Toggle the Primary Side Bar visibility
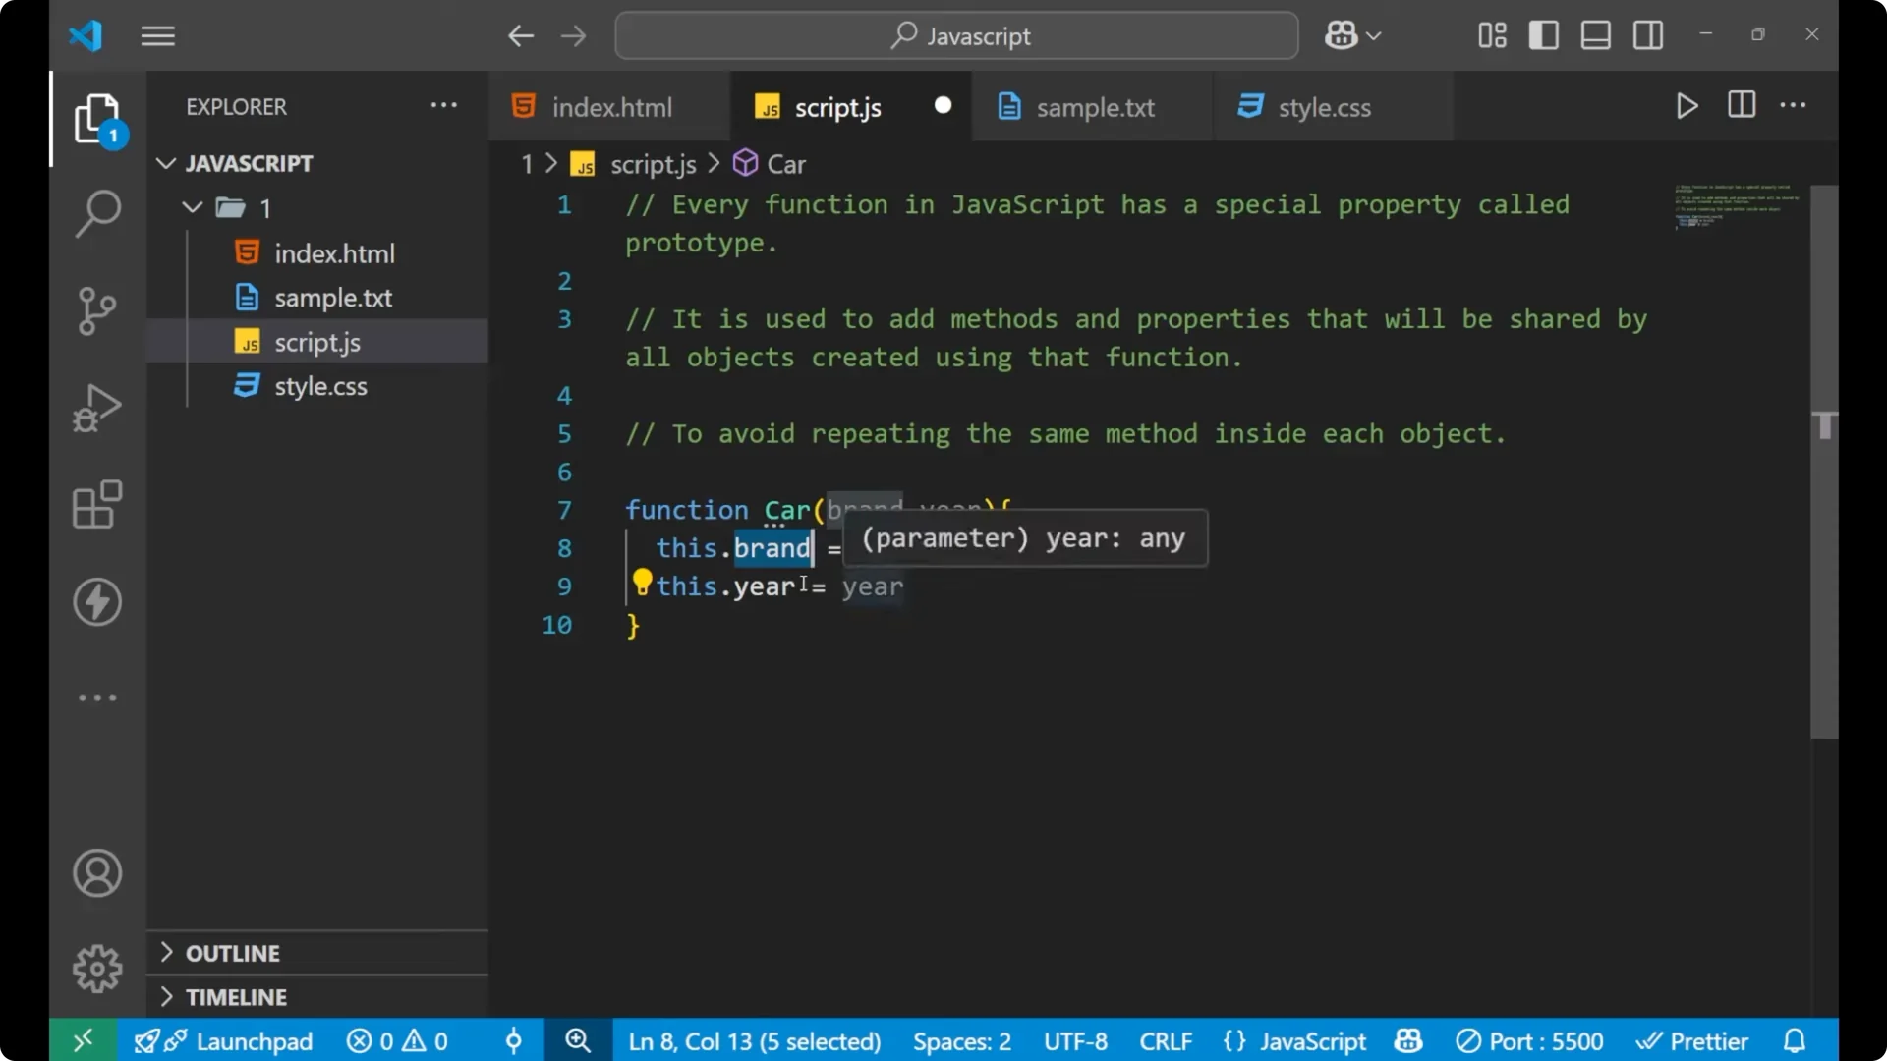Image resolution: width=1887 pixels, height=1061 pixels. [x=1543, y=34]
